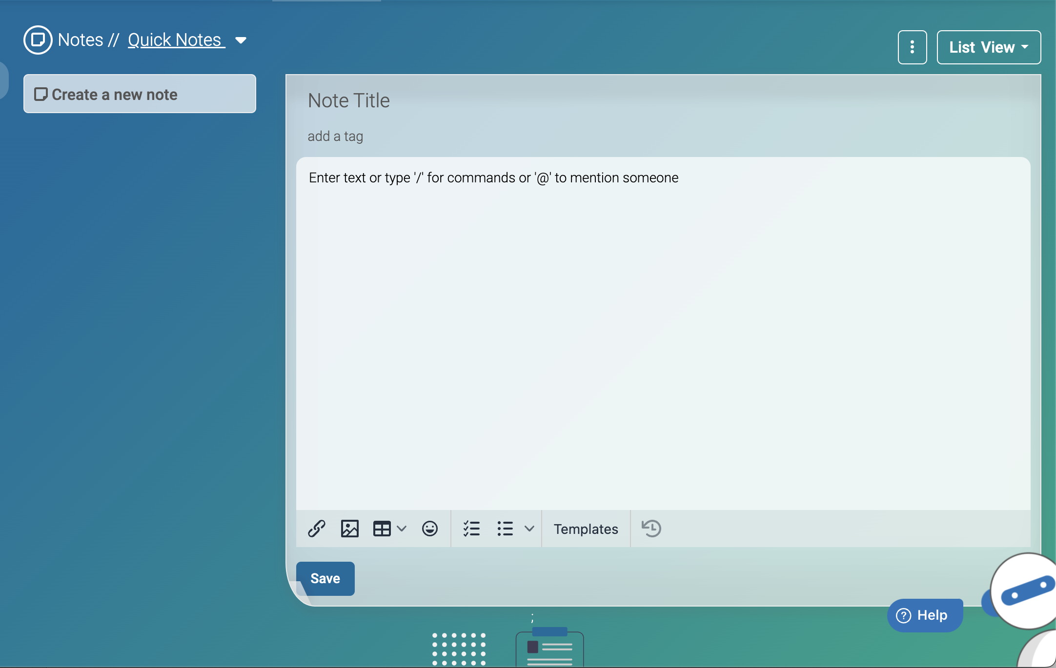1056x668 pixels.
Task: Click the emoji picker icon
Action: [429, 528]
